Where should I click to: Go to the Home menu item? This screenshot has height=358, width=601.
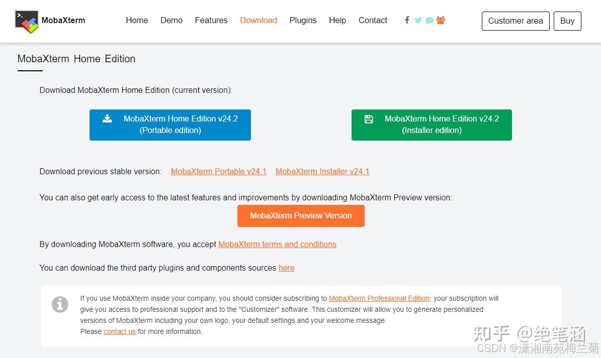(137, 20)
